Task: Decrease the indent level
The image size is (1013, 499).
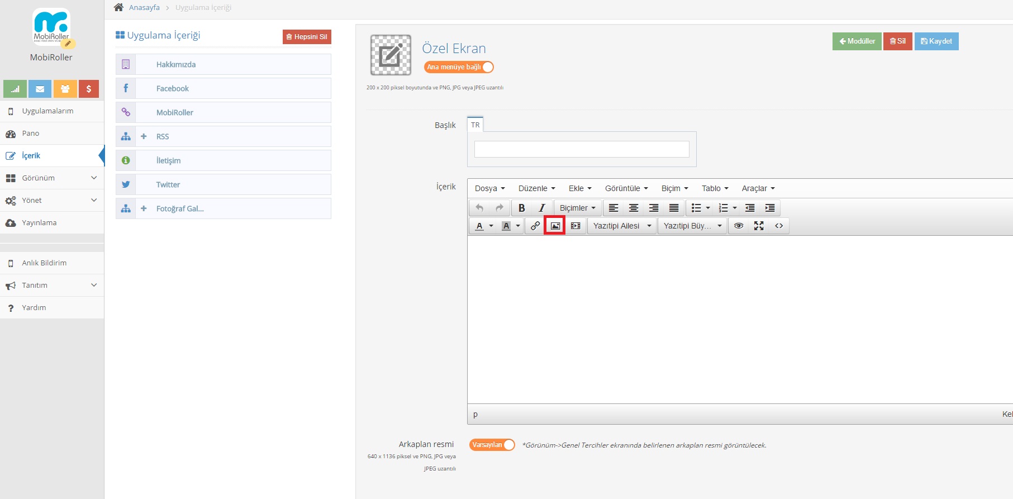Action: pos(750,208)
